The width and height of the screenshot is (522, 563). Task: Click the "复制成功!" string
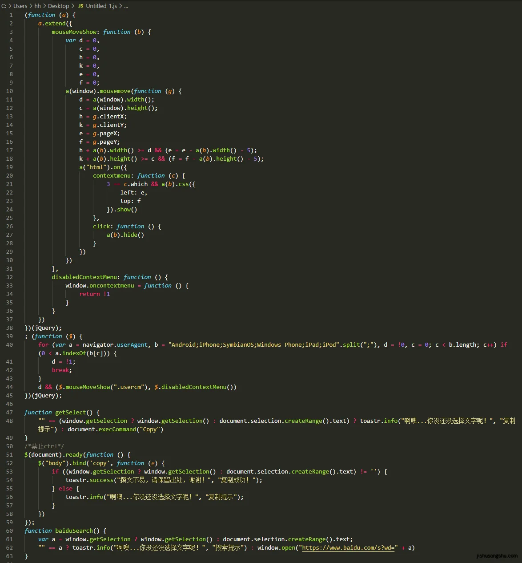237,480
